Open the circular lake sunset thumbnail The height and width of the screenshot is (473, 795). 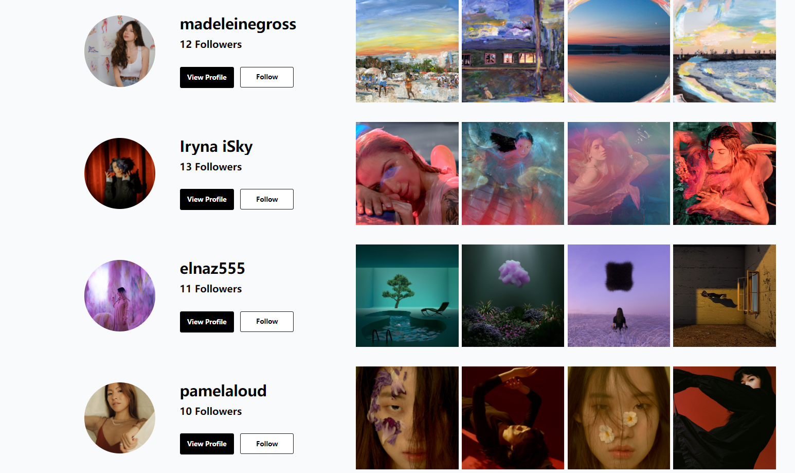(619, 51)
